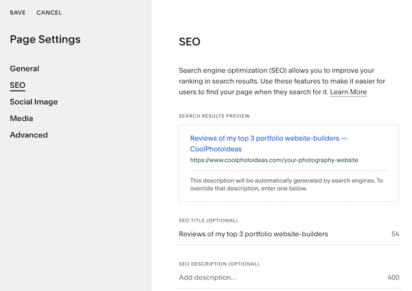Select the SEO tab in sidebar
This screenshot has height=291, width=412.
click(17, 85)
